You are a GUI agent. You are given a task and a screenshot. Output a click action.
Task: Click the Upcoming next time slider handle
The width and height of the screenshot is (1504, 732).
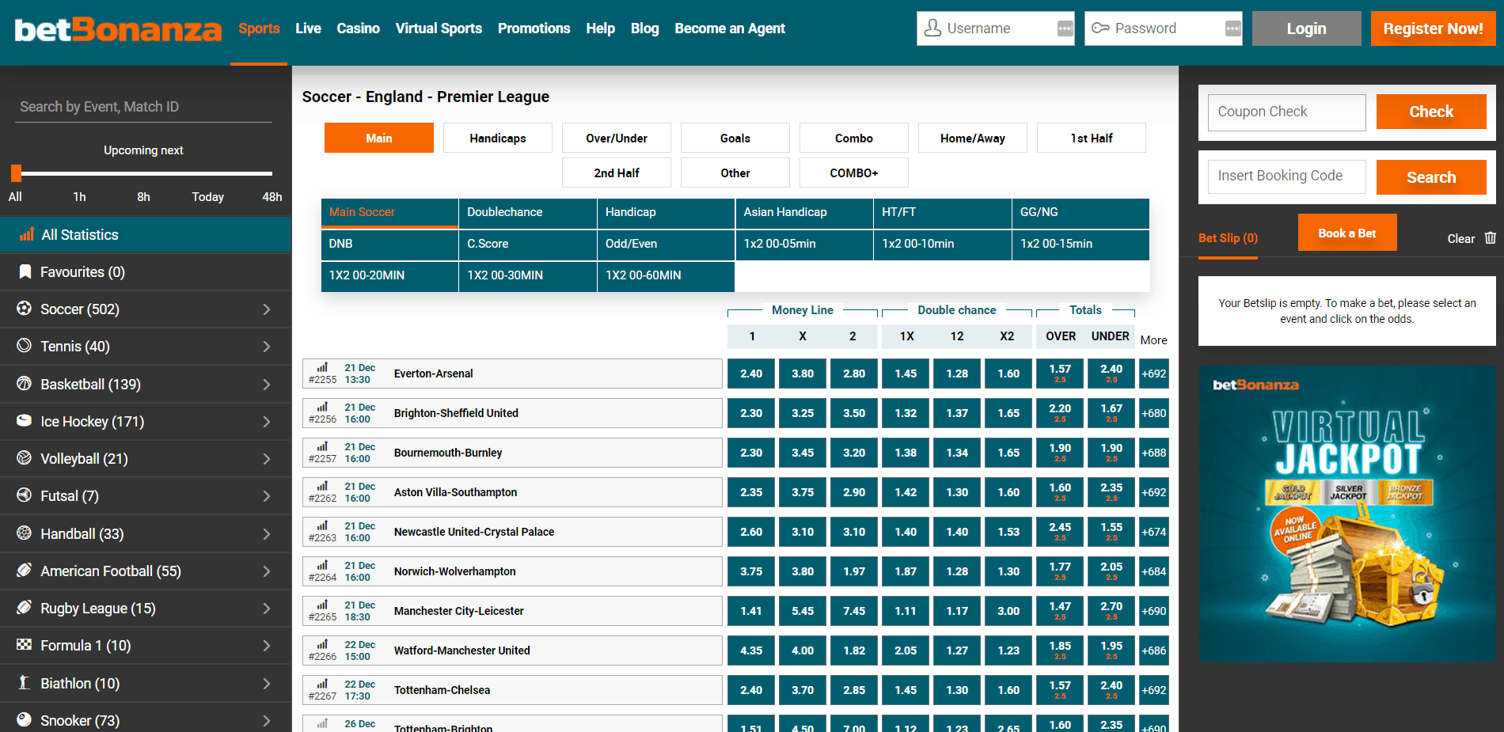click(16, 173)
